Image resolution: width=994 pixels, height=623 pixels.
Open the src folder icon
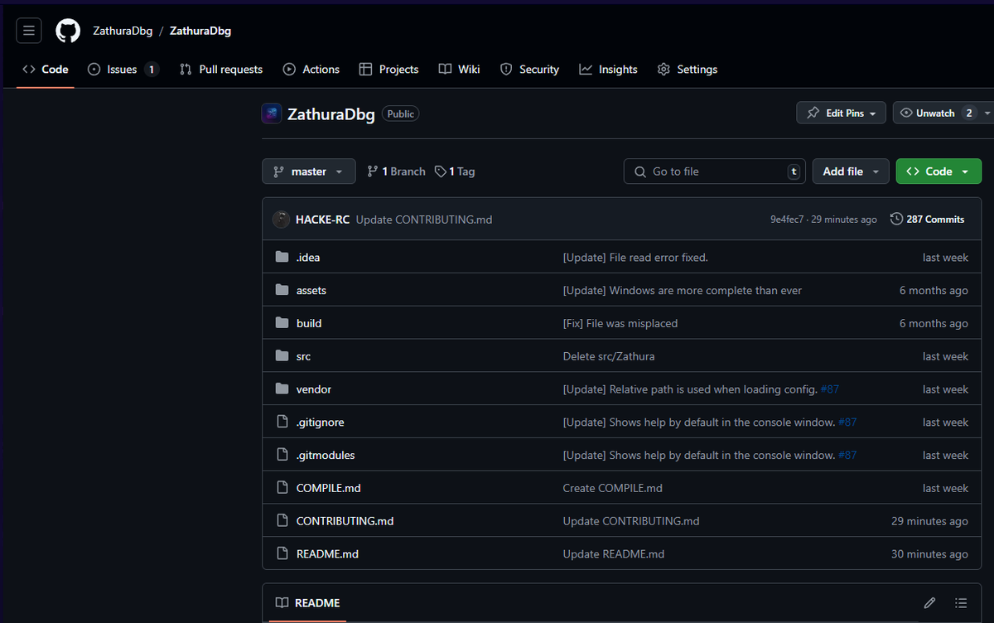pyautogui.click(x=282, y=355)
